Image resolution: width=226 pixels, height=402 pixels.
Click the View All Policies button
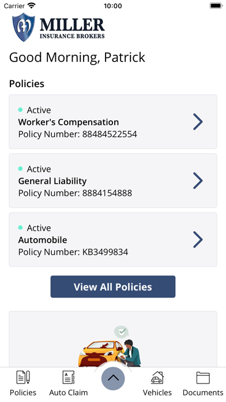[113, 286]
